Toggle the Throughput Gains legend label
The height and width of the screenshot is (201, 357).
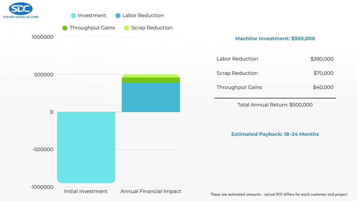(x=92, y=28)
